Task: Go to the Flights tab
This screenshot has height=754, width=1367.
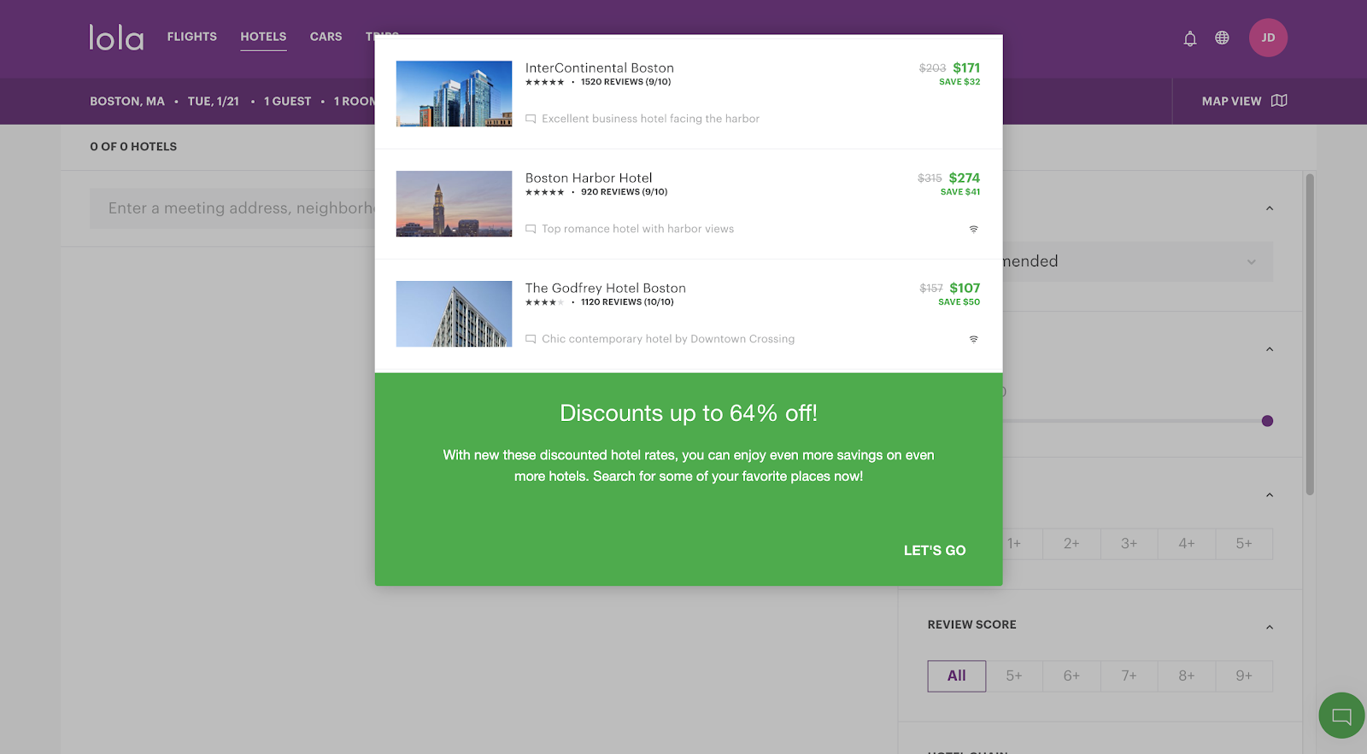Action: (x=191, y=37)
